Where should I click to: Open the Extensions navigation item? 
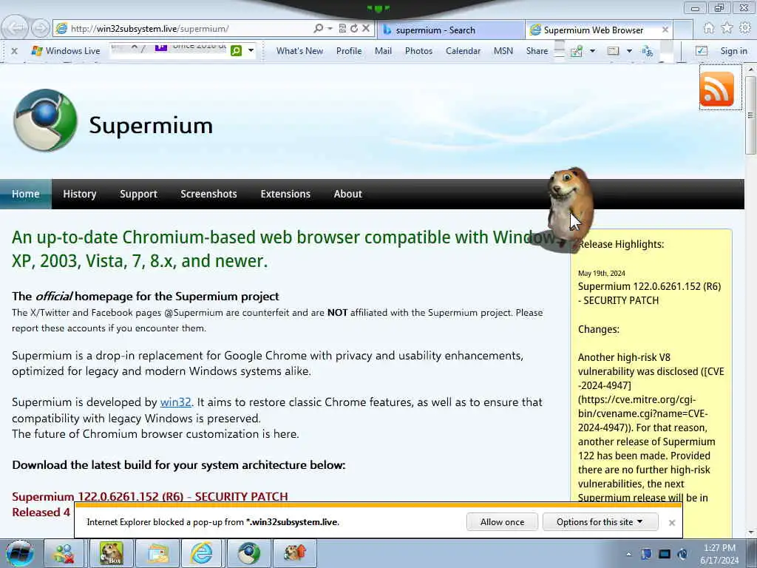[x=285, y=194]
